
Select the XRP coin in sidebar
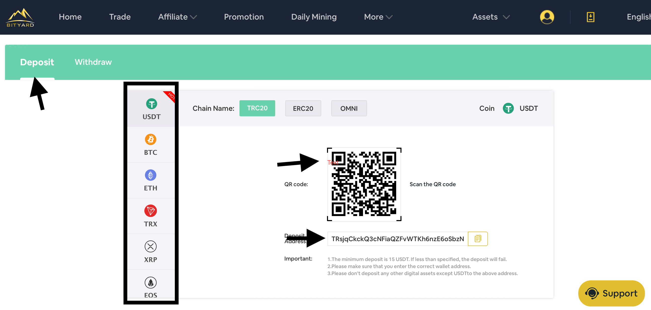(151, 252)
